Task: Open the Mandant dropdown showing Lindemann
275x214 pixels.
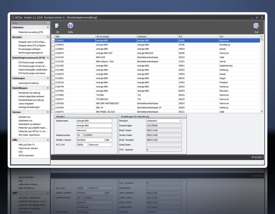Action: pyautogui.click(x=180, y=121)
